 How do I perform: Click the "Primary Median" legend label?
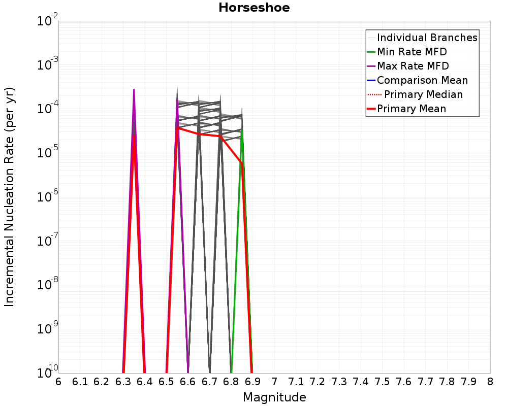(x=423, y=94)
